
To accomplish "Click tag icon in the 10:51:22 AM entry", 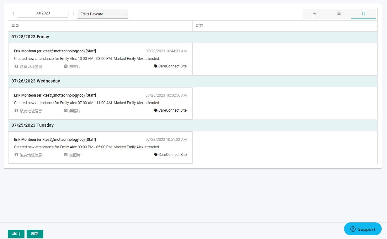I will tap(156, 155).
